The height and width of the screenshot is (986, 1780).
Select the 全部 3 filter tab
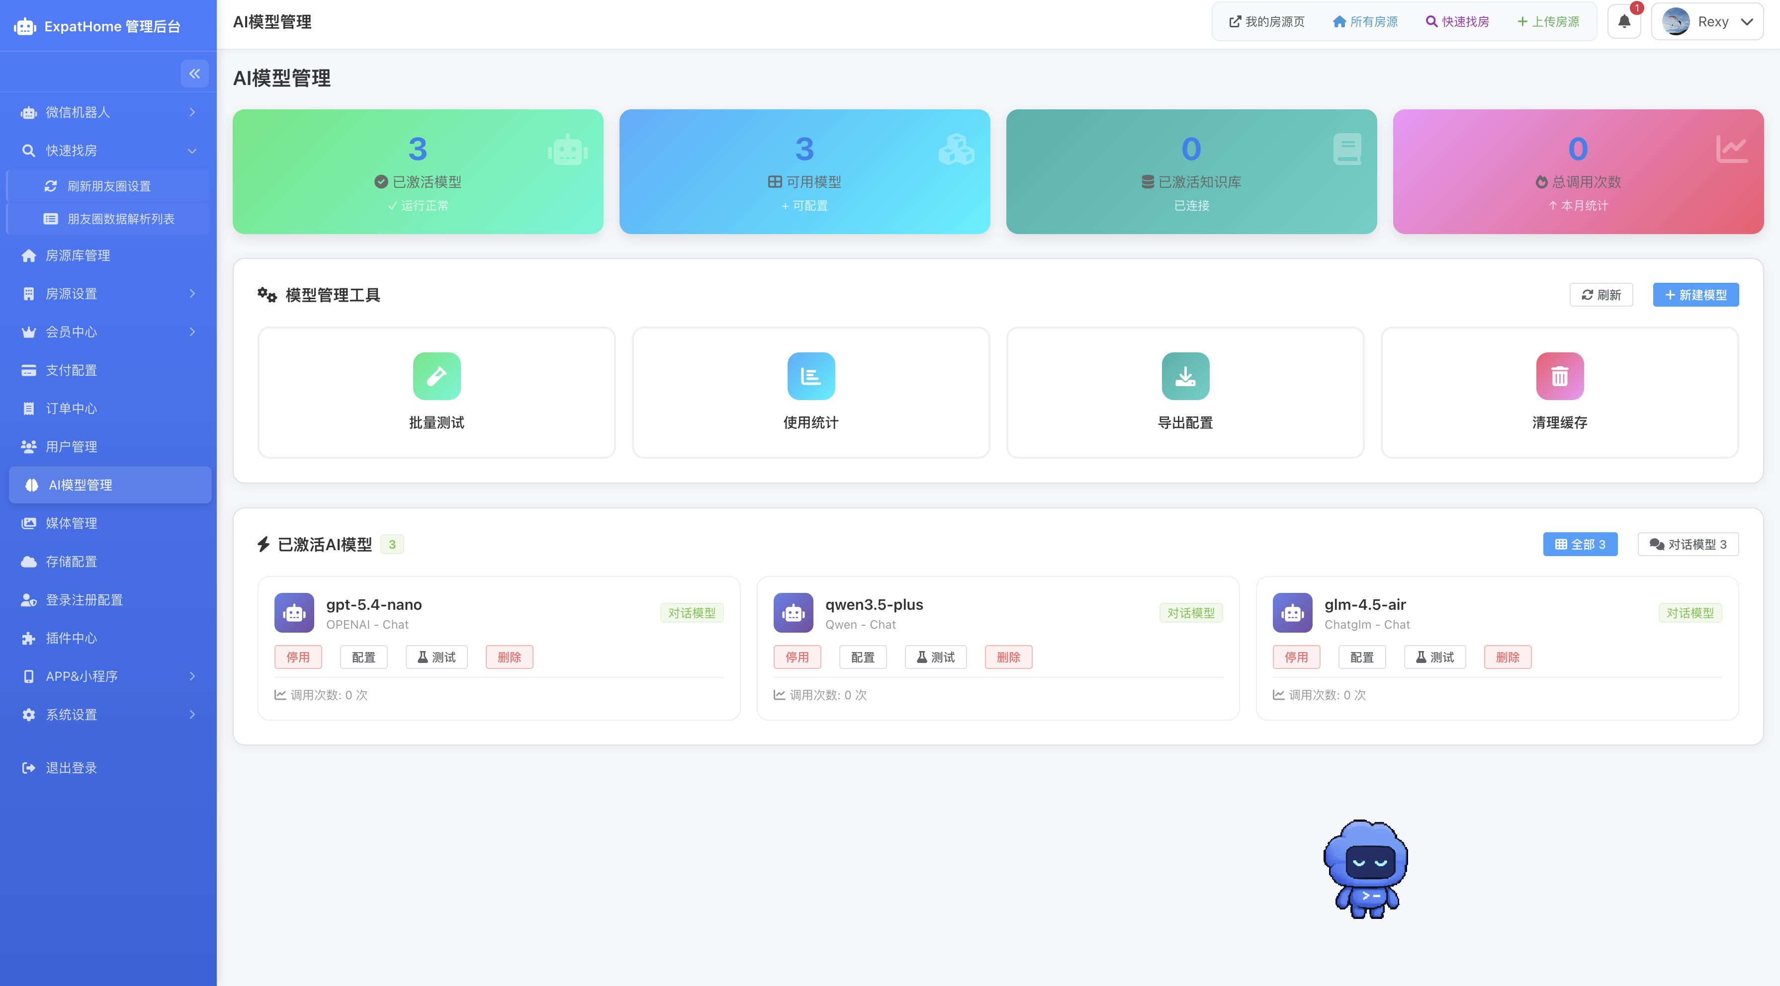pyautogui.click(x=1580, y=544)
